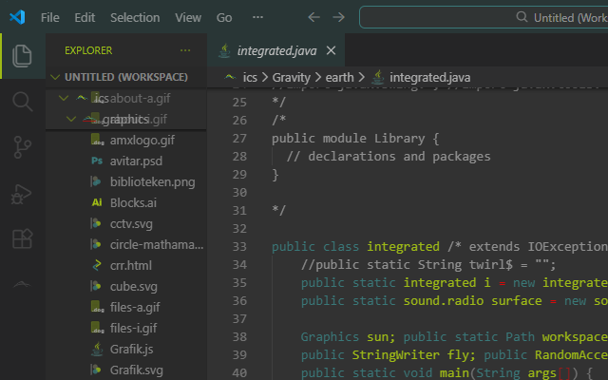Show hidden menu items via ellipsis
608x380 pixels.
pyautogui.click(x=257, y=17)
